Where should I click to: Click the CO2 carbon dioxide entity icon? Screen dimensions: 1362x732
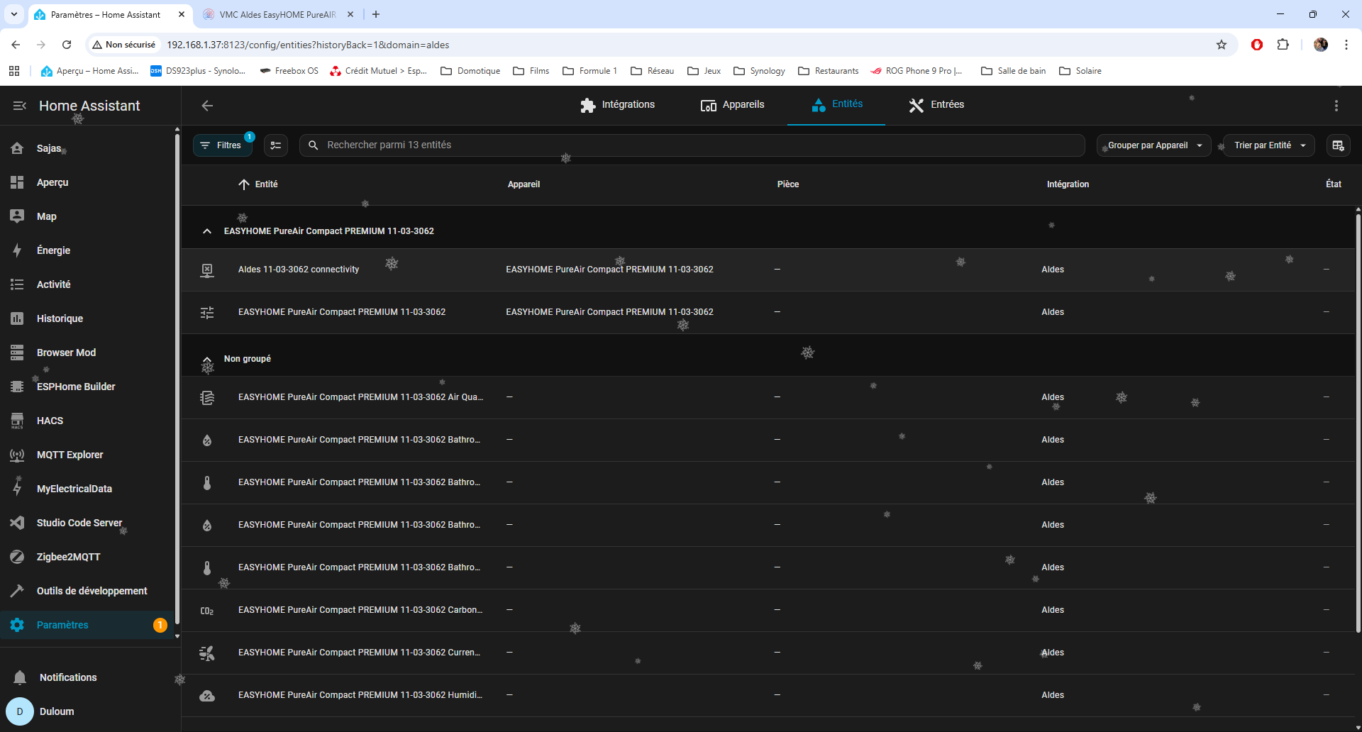(207, 611)
